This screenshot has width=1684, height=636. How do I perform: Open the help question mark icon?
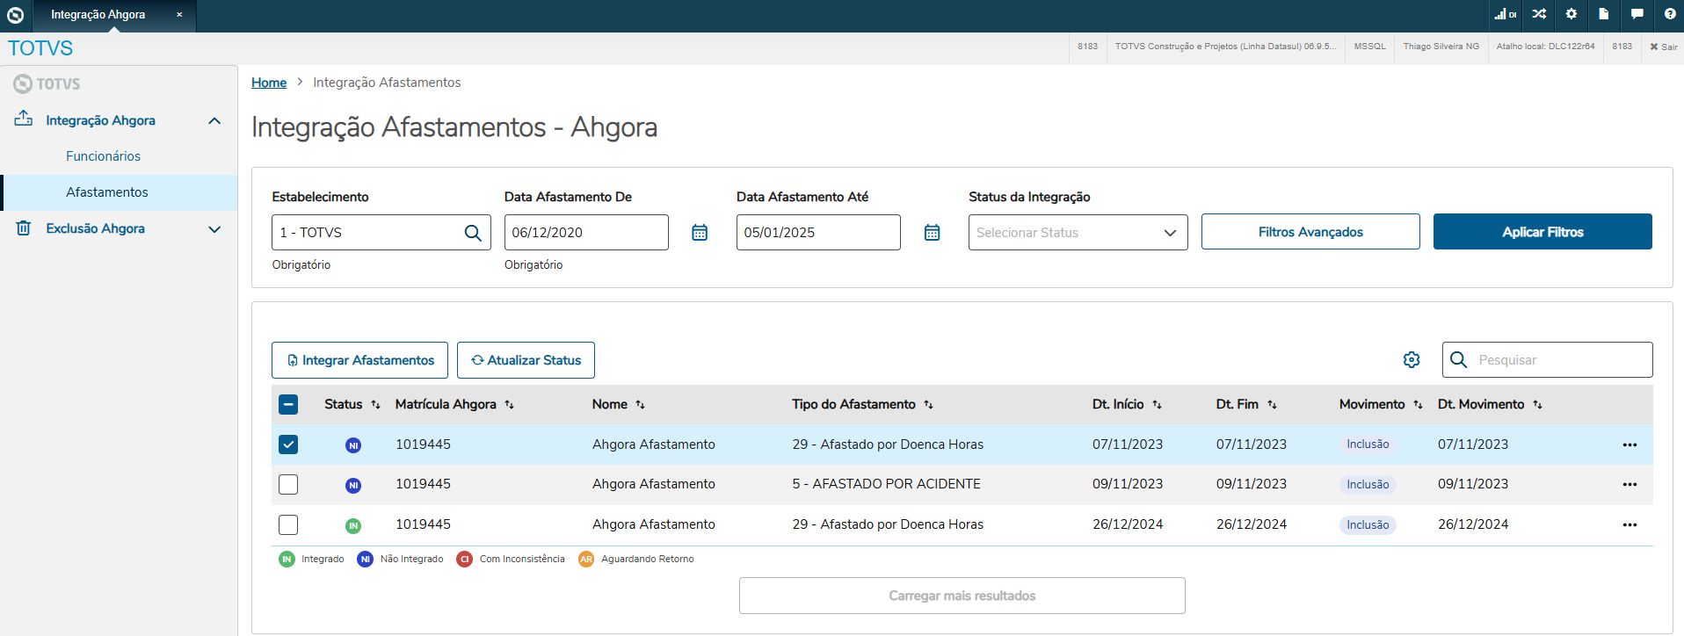click(1670, 14)
